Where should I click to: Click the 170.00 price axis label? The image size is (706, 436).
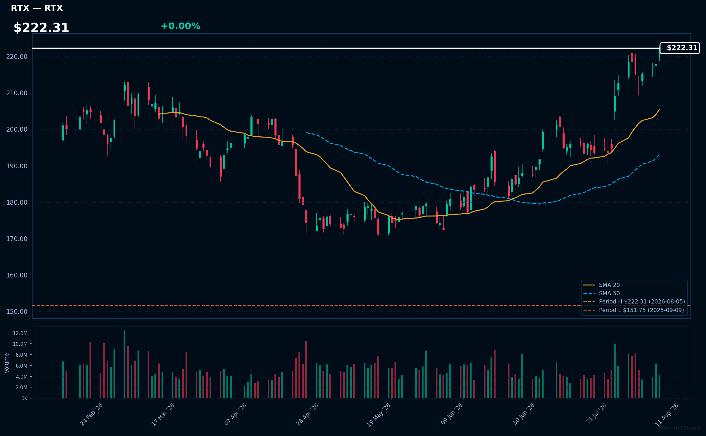(x=17, y=239)
